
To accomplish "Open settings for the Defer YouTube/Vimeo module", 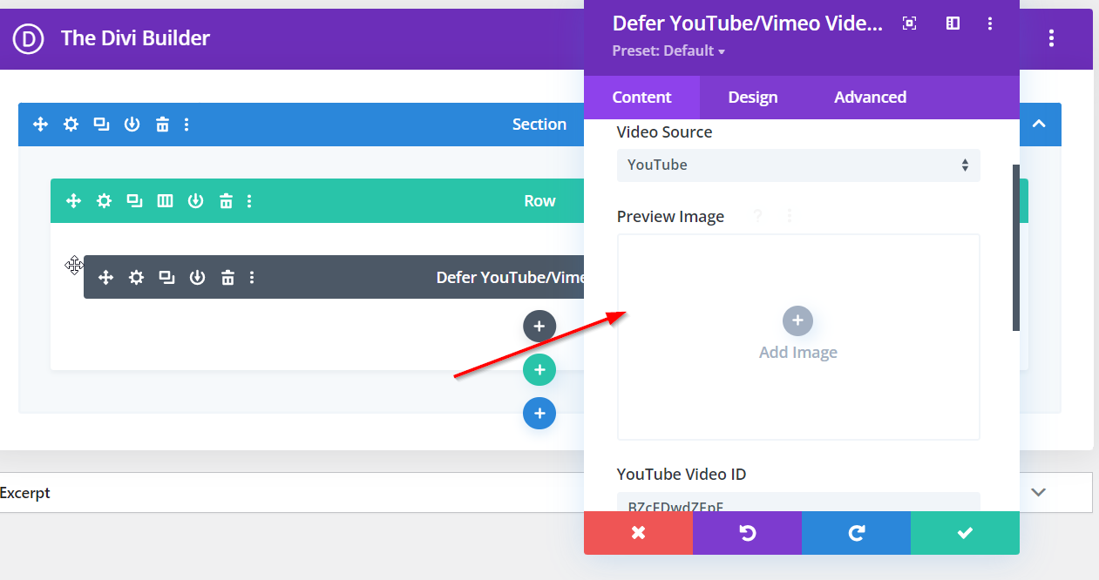I will coord(136,277).
